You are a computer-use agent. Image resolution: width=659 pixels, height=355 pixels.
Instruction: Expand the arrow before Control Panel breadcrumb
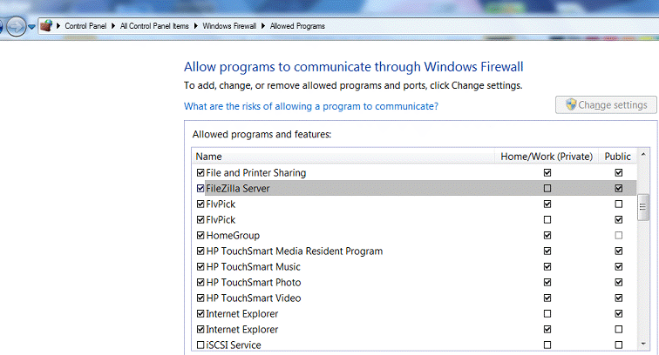(58, 26)
